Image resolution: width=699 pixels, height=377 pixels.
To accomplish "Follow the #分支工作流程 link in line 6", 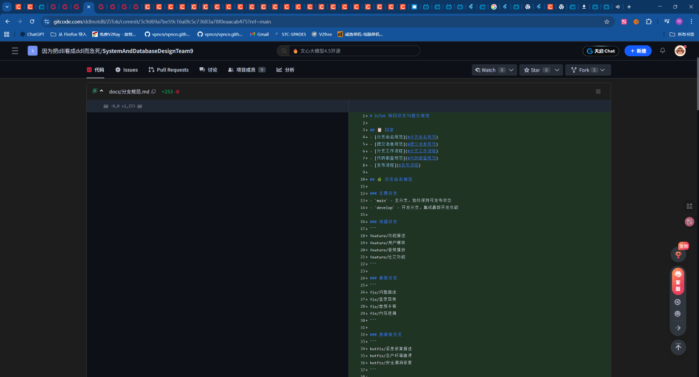I will [422, 151].
